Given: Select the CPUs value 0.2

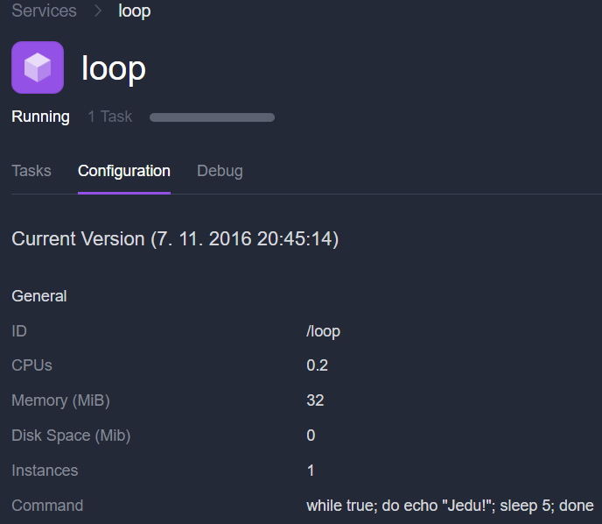Looking at the screenshot, I should pyautogui.click(x=317, y=365).
